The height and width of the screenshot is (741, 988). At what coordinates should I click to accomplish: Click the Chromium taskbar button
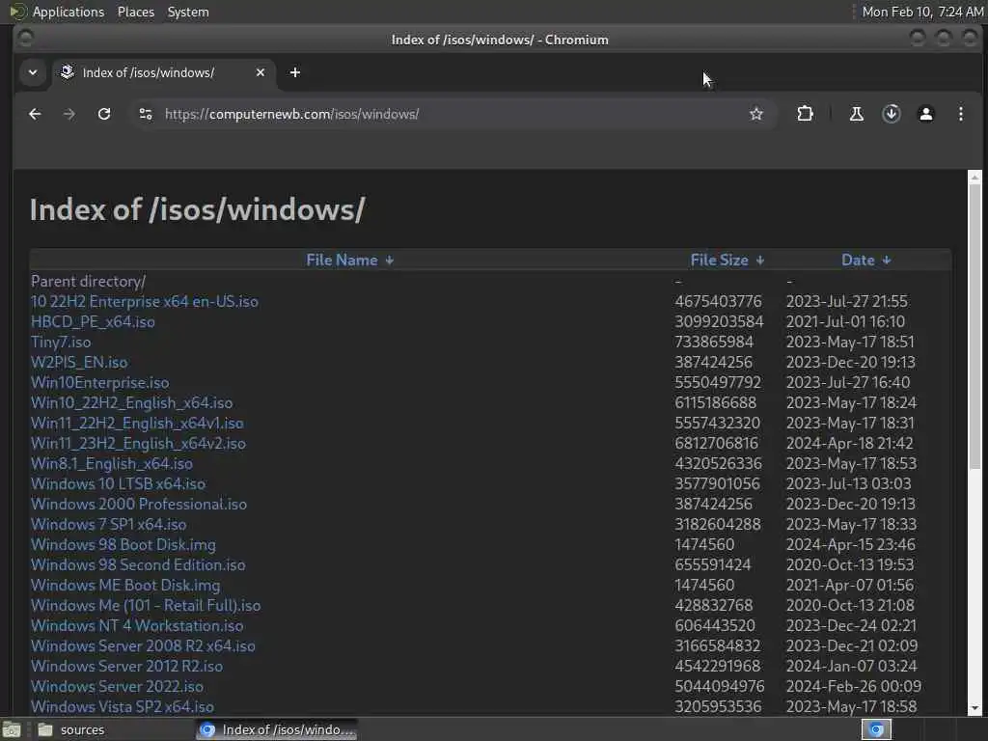277,729
